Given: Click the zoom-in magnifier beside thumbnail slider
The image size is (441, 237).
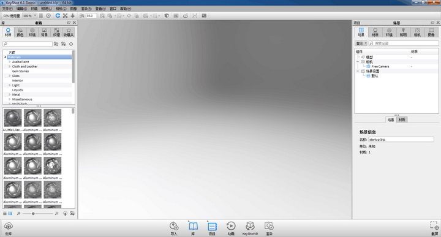Looking at the screenshot, I should click(x=56, y=214).
